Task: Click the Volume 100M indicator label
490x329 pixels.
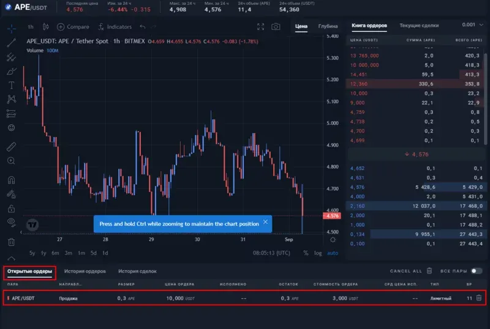Action: coord(42,51)
